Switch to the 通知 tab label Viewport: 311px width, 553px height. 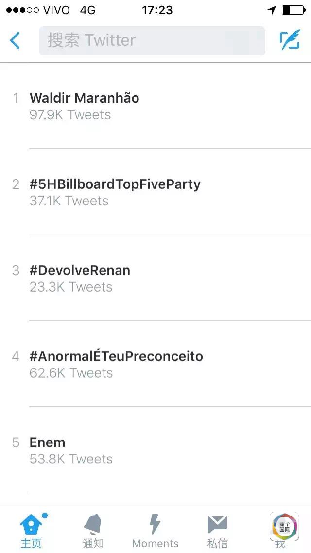93,543
